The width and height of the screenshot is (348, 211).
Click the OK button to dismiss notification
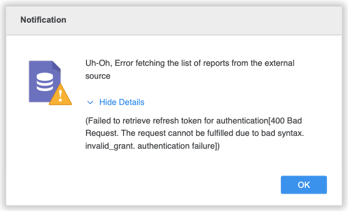304,185
